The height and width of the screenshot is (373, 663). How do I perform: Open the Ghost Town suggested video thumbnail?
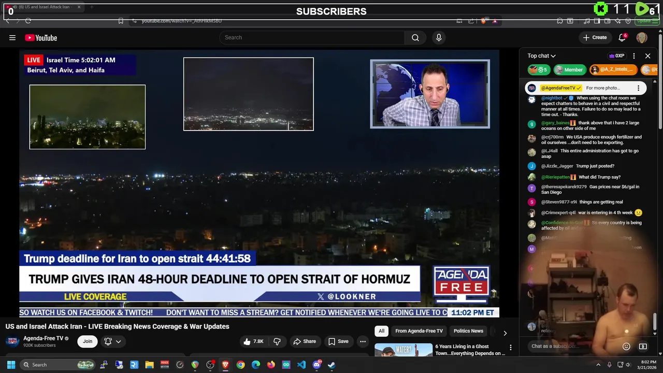pyautogui.click(x=403, y=350)
